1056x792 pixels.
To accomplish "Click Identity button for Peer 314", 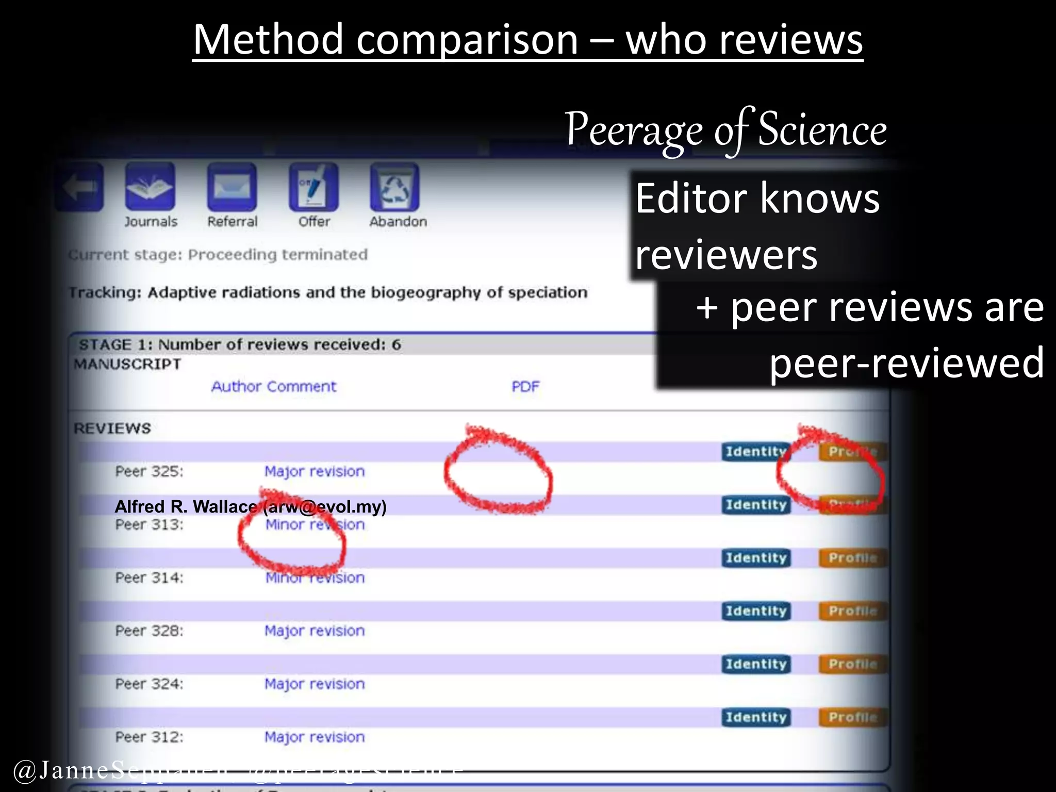I will click(x=756, y=558).
